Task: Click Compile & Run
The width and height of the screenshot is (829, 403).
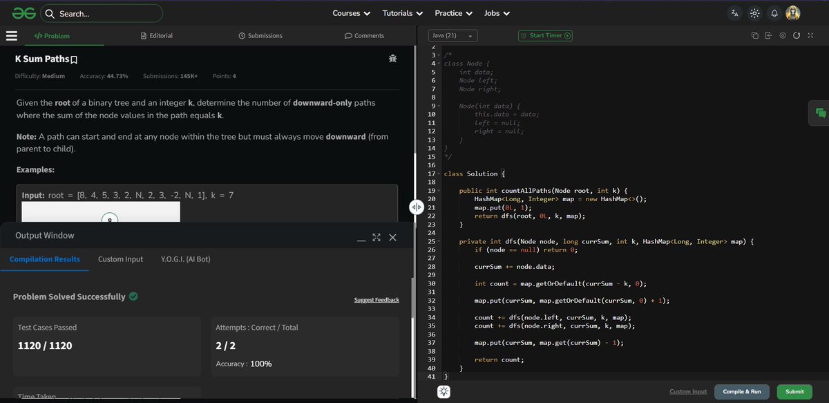Action: pyautogui.click(x=742, y=391)
